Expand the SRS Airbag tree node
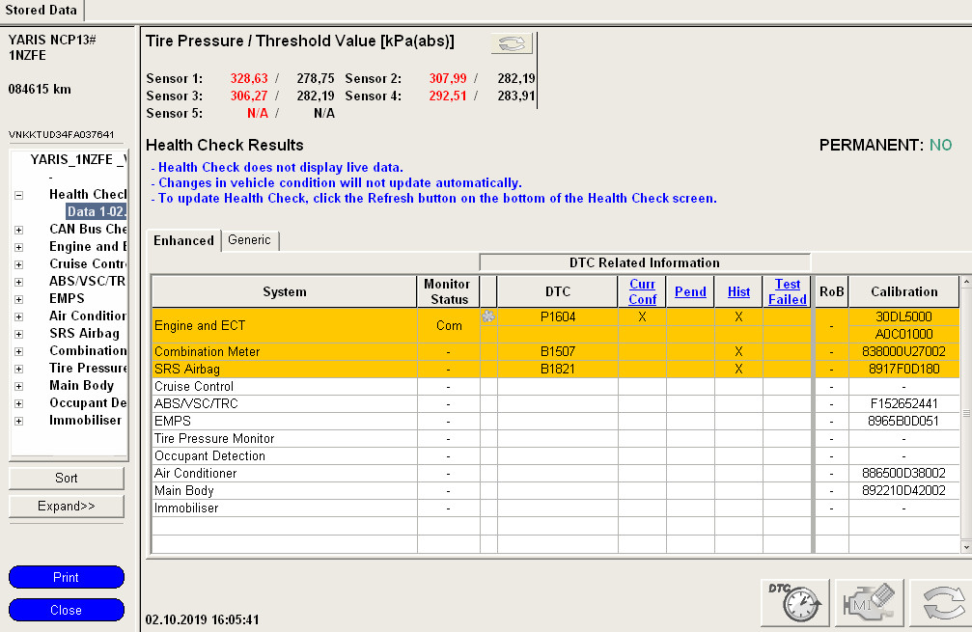 19,334
